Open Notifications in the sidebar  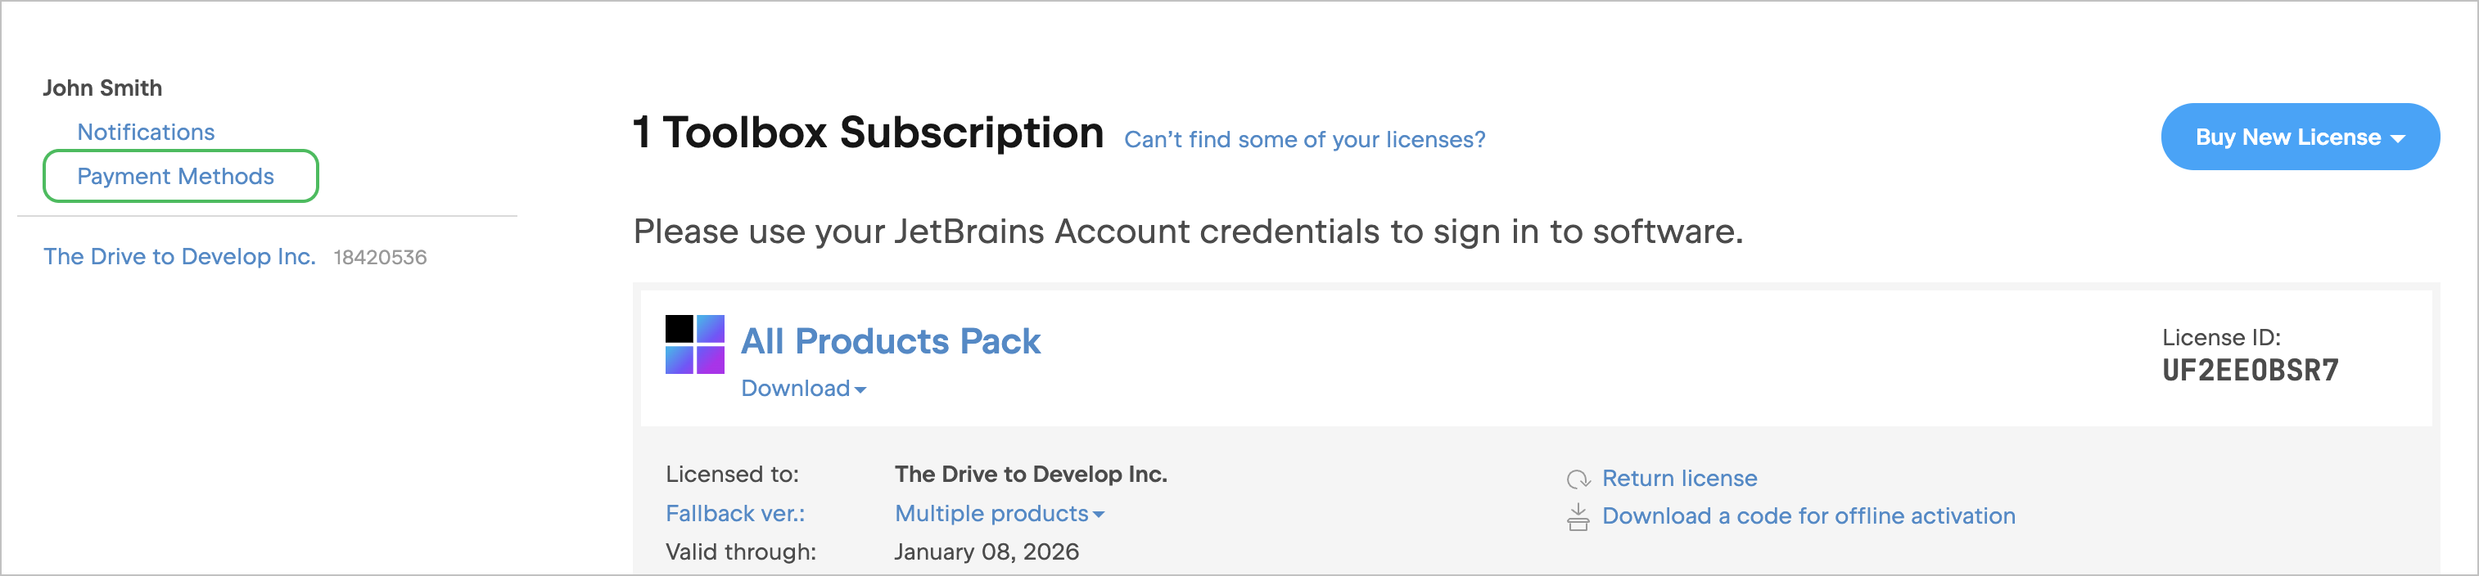click(x=145, y=132)
